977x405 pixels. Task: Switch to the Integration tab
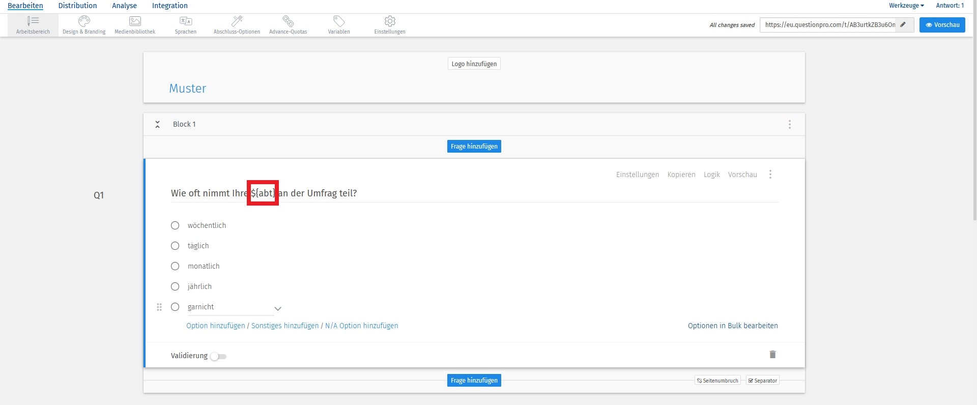click(x=170, y=6)
